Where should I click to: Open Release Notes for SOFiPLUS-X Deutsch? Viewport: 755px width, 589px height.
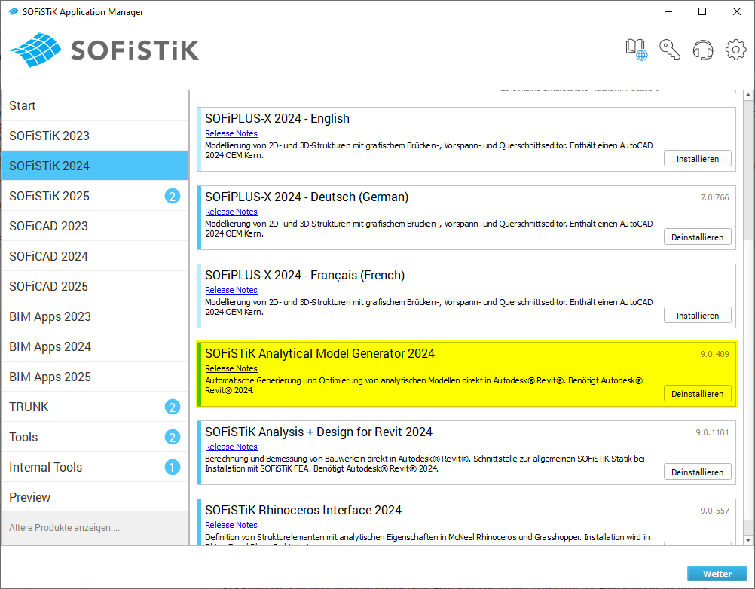coord(231,212)
